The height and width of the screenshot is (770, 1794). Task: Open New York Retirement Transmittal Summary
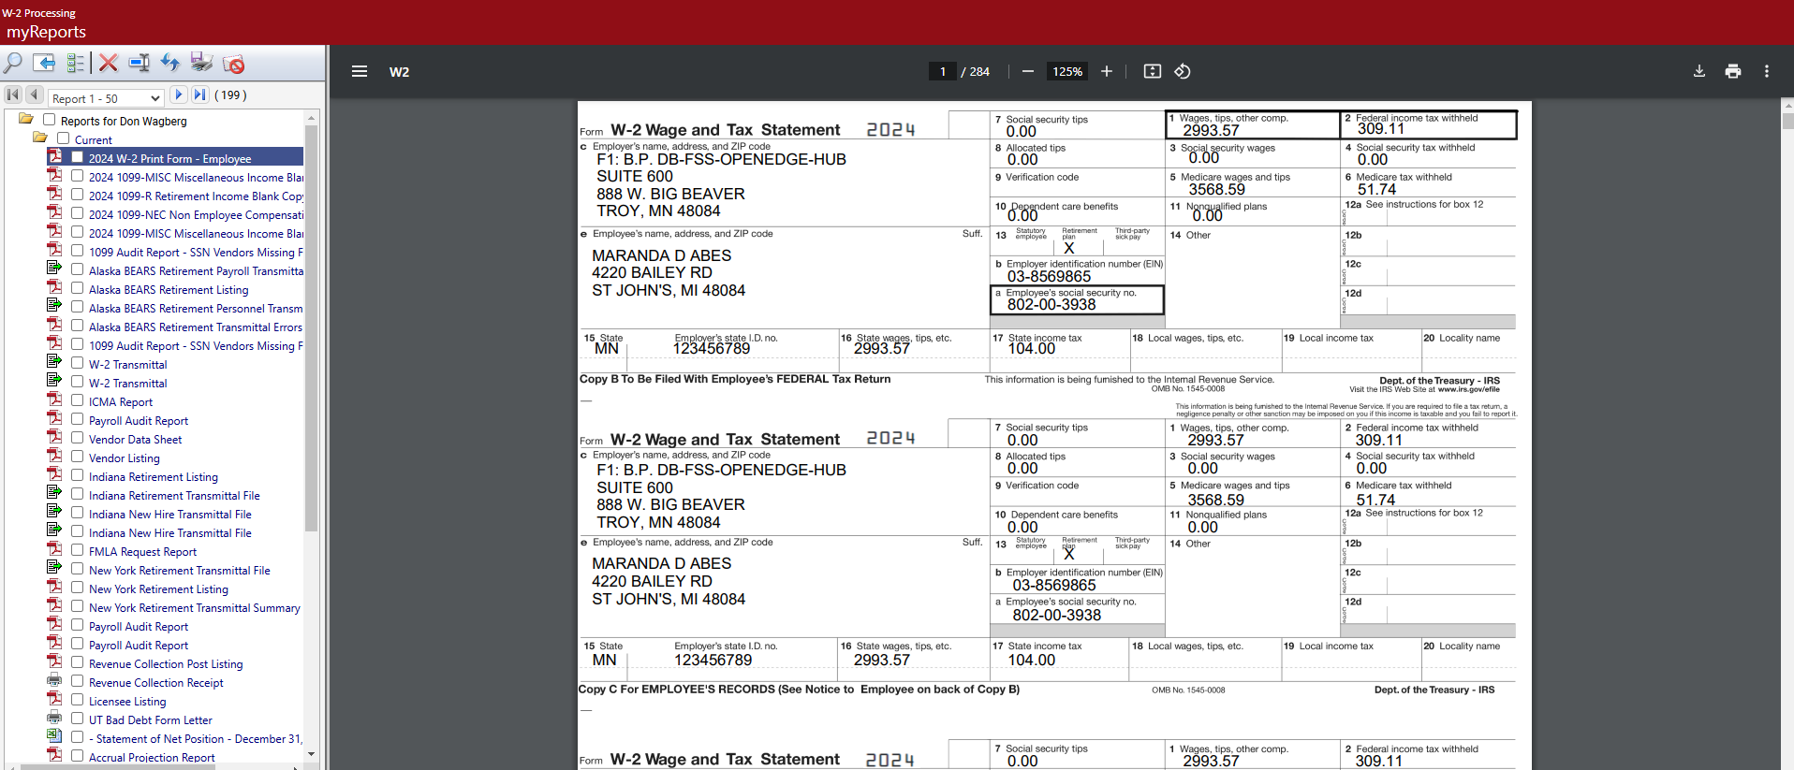195,608
